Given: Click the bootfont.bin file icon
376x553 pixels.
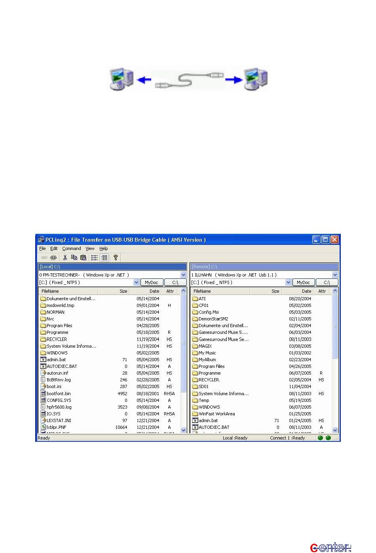Looking at the screenshot, I should coord(43,394).
